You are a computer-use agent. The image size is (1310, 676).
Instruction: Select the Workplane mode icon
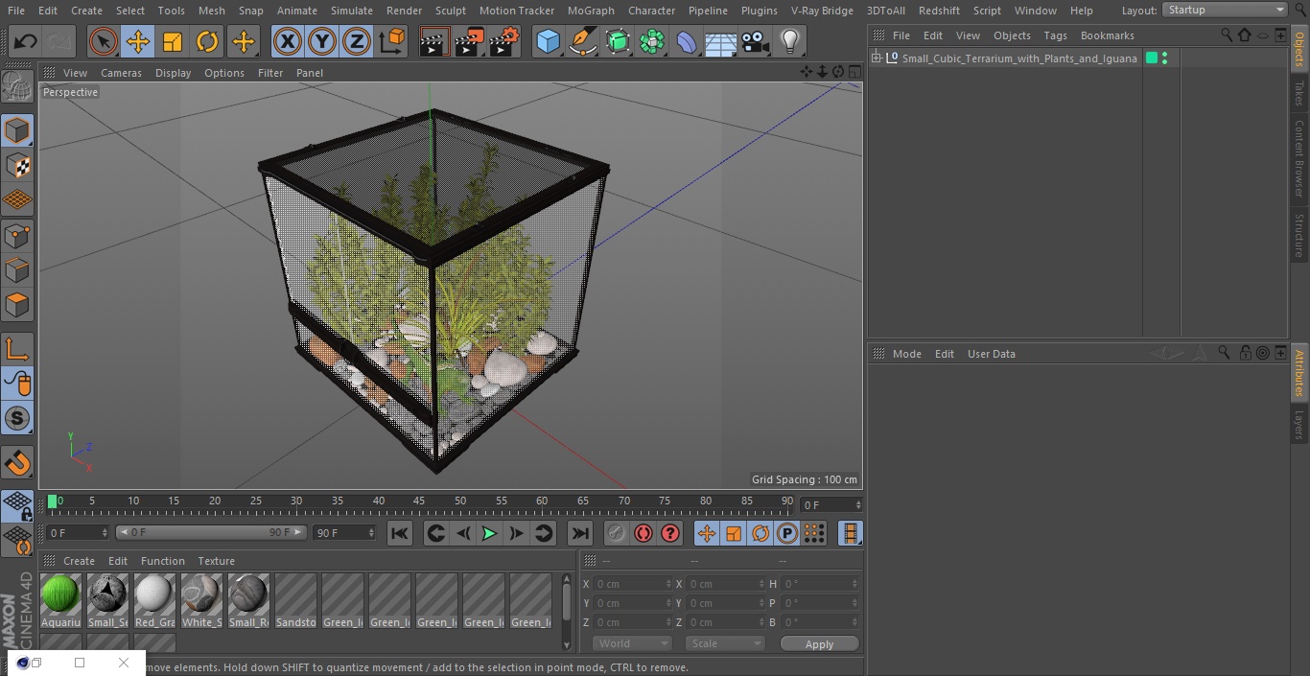[17, 200]
